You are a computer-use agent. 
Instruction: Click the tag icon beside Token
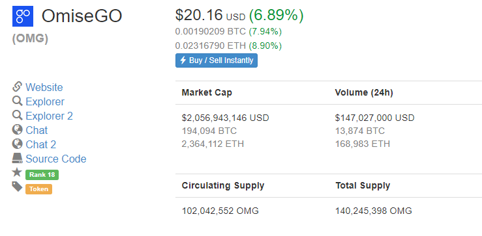[17, 187]
